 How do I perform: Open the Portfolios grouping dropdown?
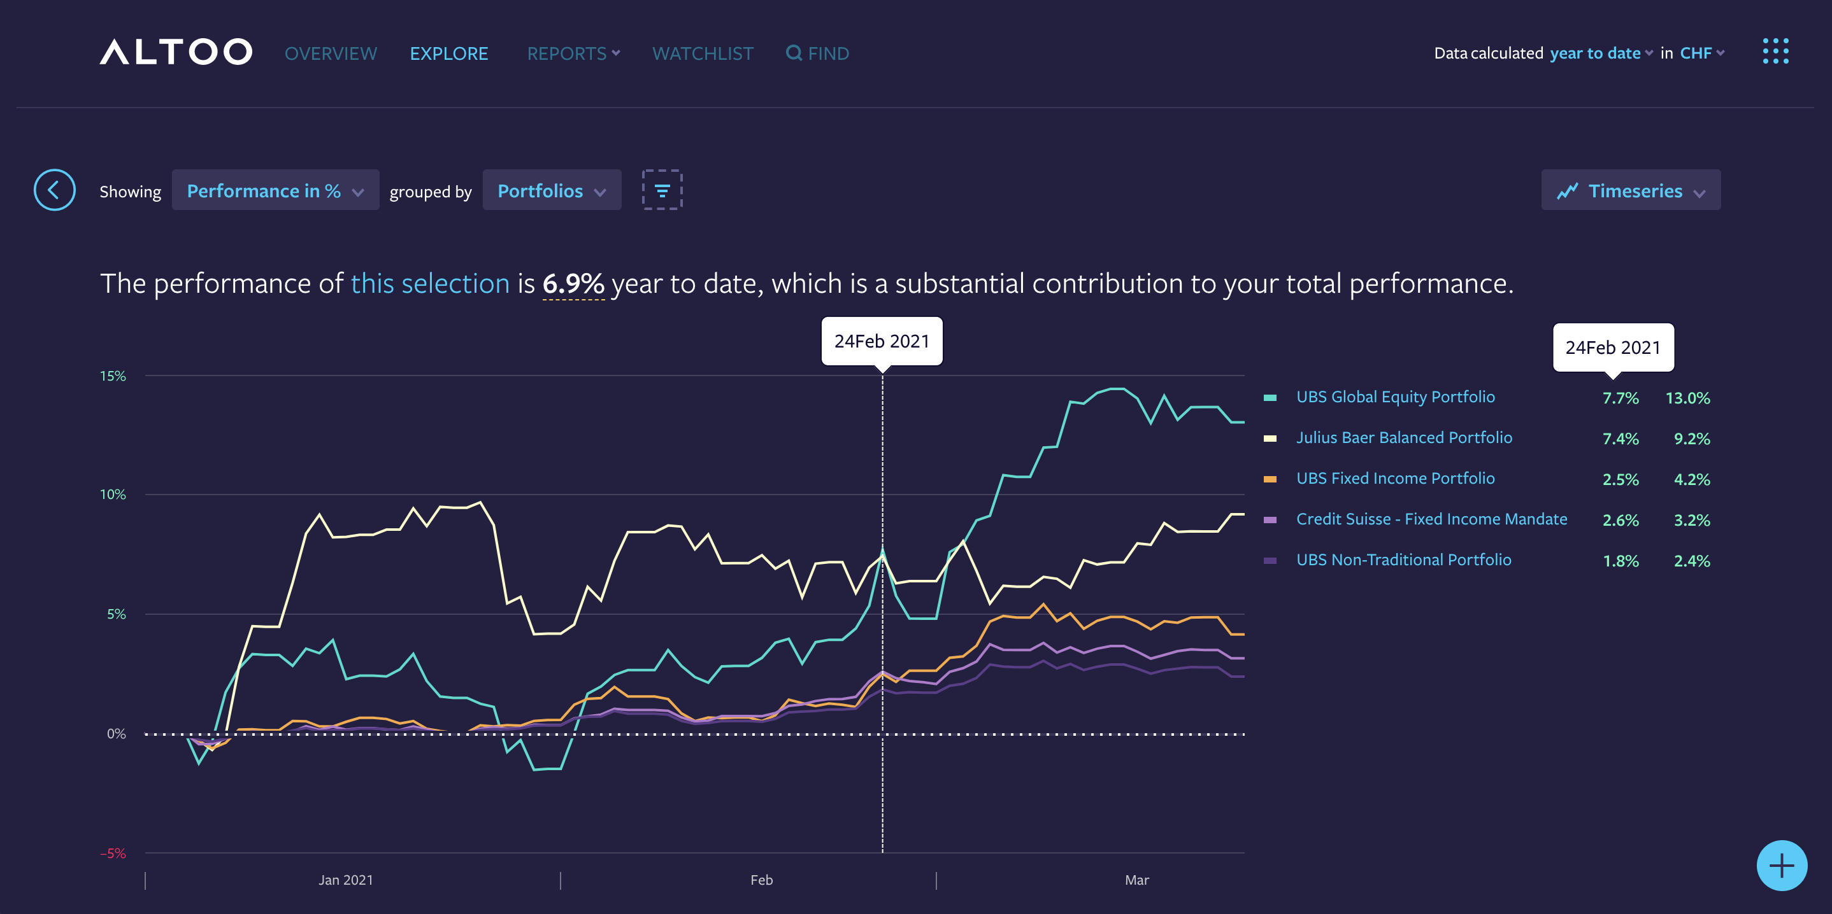[551, 189]
